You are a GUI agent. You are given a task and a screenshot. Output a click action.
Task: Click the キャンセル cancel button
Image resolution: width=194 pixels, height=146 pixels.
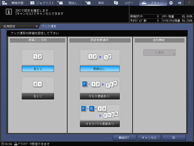149,138
